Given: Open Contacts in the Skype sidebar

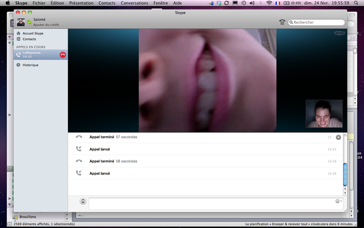Looking at the screenshot, I should [x=29, y=39].
